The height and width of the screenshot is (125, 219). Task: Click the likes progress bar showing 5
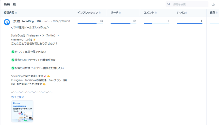[x=190, y=24]
